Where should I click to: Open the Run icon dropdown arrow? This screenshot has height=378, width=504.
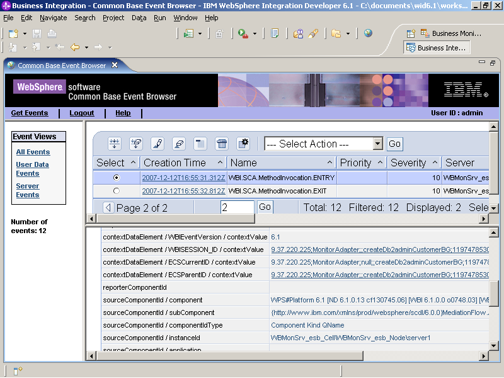tap(255, 34)
